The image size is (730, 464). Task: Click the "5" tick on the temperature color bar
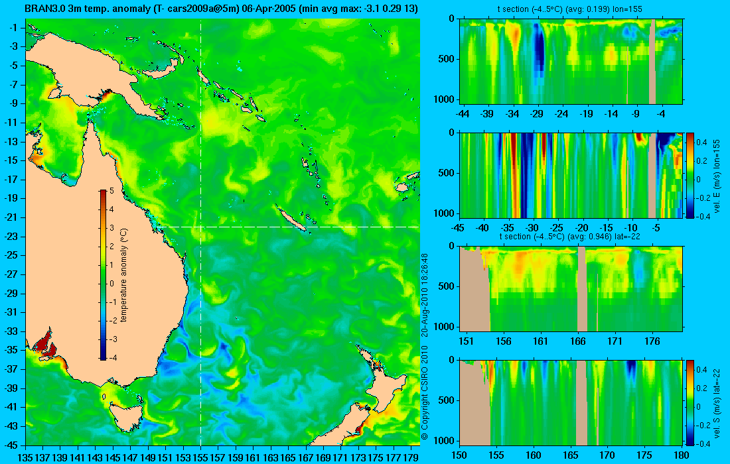(111, 191)
